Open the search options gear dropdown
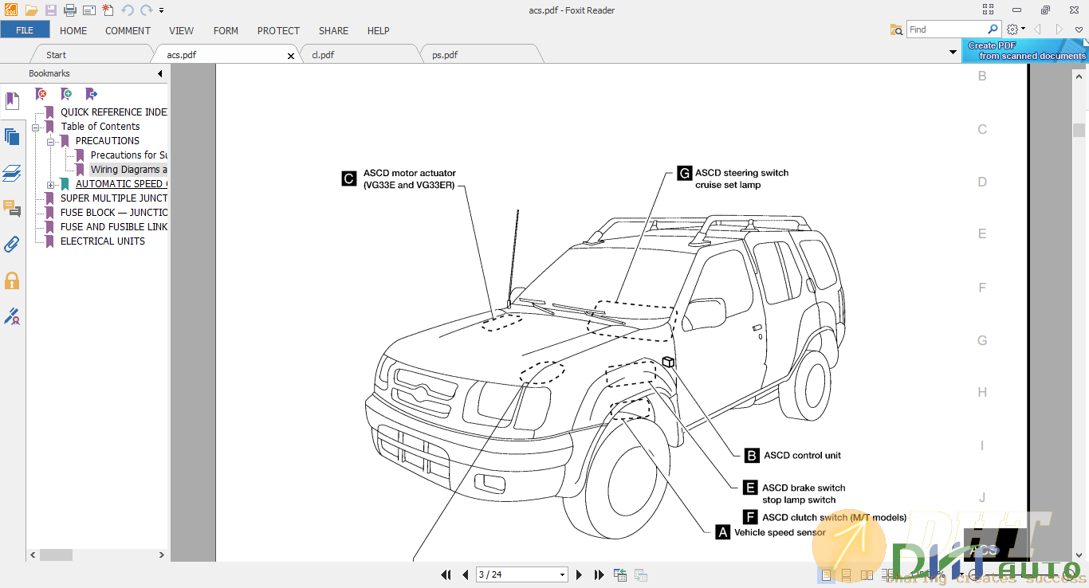Screen dimensions: 1089x588 click(1016, 29)
